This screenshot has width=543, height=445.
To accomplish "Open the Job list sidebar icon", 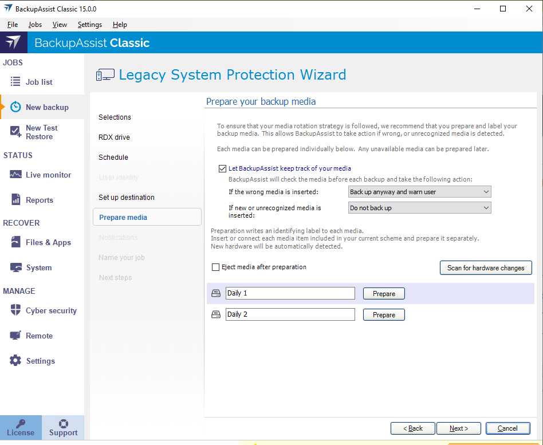I will (15, 82).
